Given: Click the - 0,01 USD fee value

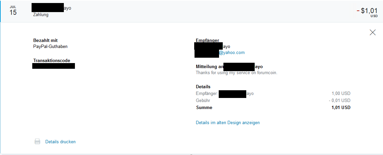Looking at the screenshot, I should click(x=340, y=100).
